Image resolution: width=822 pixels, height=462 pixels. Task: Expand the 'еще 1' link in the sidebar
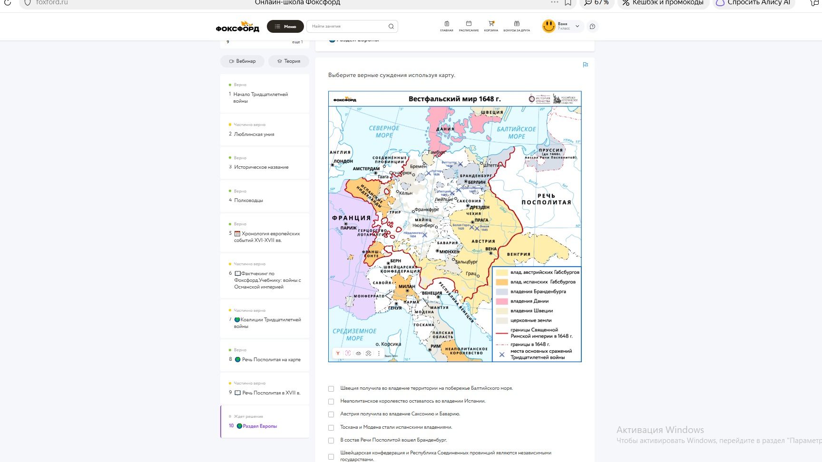[297, 42]
